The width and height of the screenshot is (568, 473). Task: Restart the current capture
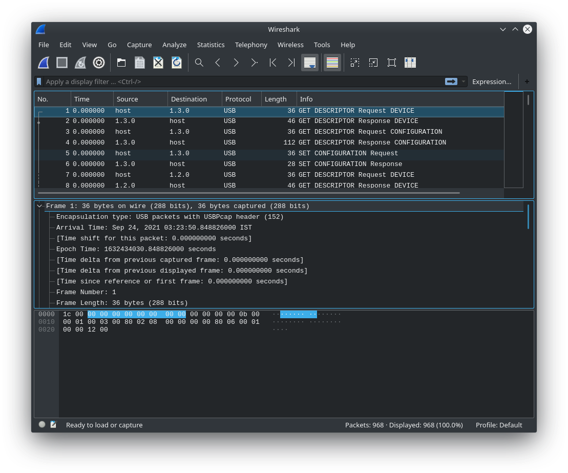click(80, 63)
